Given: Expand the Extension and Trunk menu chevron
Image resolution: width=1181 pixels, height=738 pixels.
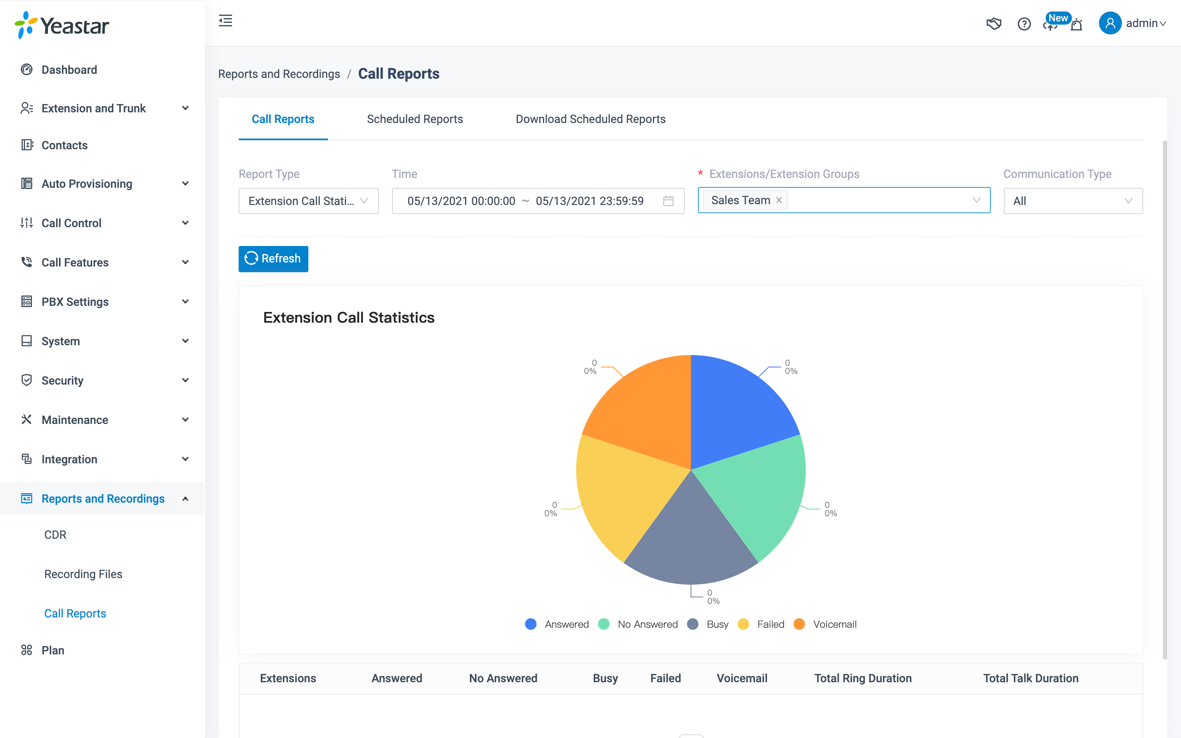Looking at the screenshot, I should (x=185, y=108).
